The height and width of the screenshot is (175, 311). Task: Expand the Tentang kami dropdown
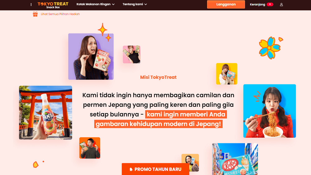(x=135, y=4)
